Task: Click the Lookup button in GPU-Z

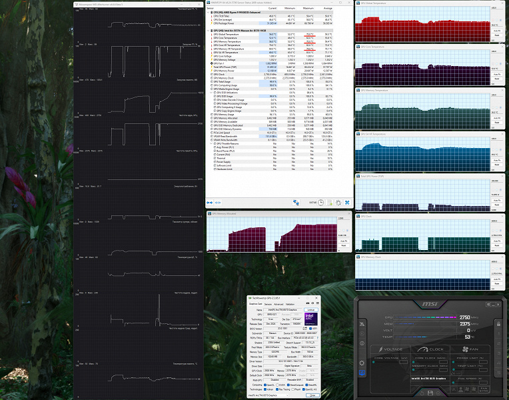Action: (x=310, y=309)
